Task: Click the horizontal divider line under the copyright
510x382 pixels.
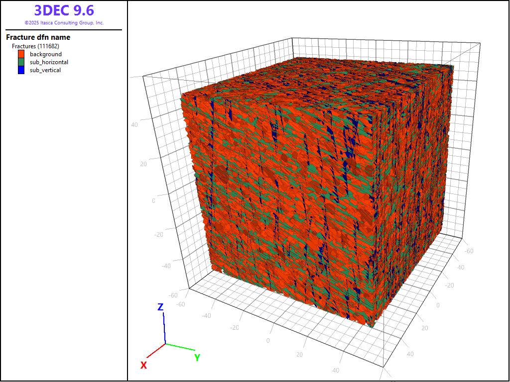Action: (64, 30)
